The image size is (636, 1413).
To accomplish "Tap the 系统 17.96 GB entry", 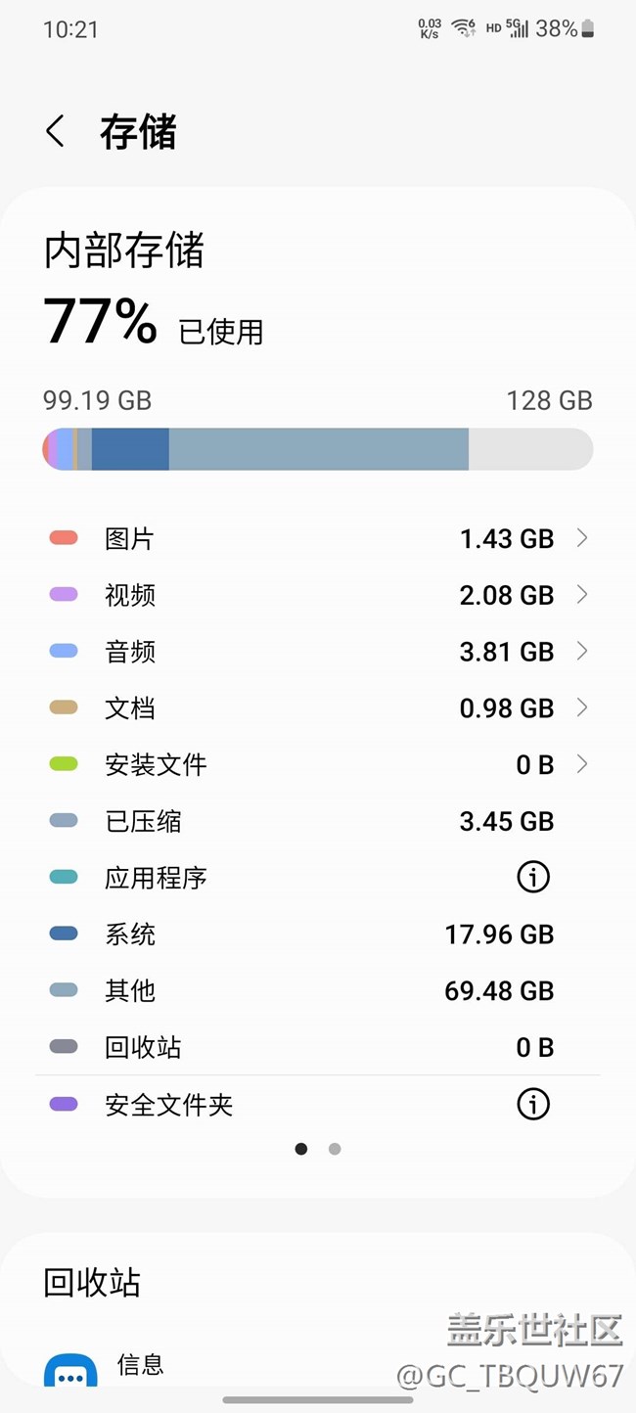I will (318, 934).
